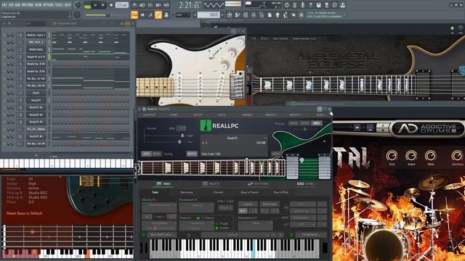Viewport: 465px width, 261px height.
Task: Click the AUTO tuning button in RealLPC
Action: (192, 154)
